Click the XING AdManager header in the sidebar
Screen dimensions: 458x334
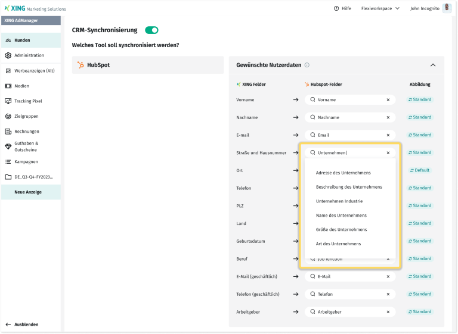[31, 20]
